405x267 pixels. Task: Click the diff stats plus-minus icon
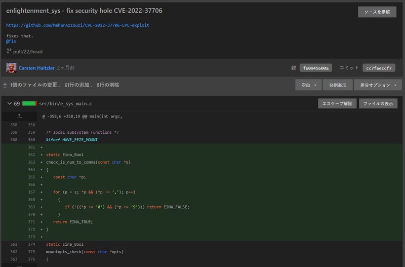(5, 85)
